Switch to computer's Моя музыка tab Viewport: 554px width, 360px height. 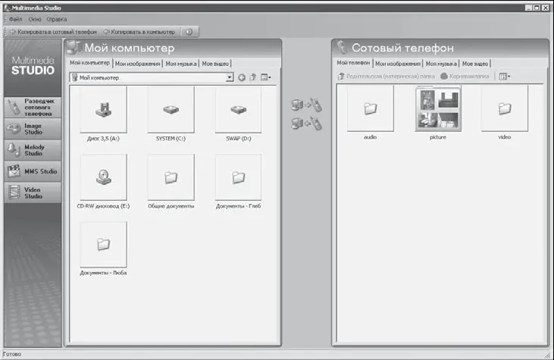pyautogui.click(x=181, y=64)
